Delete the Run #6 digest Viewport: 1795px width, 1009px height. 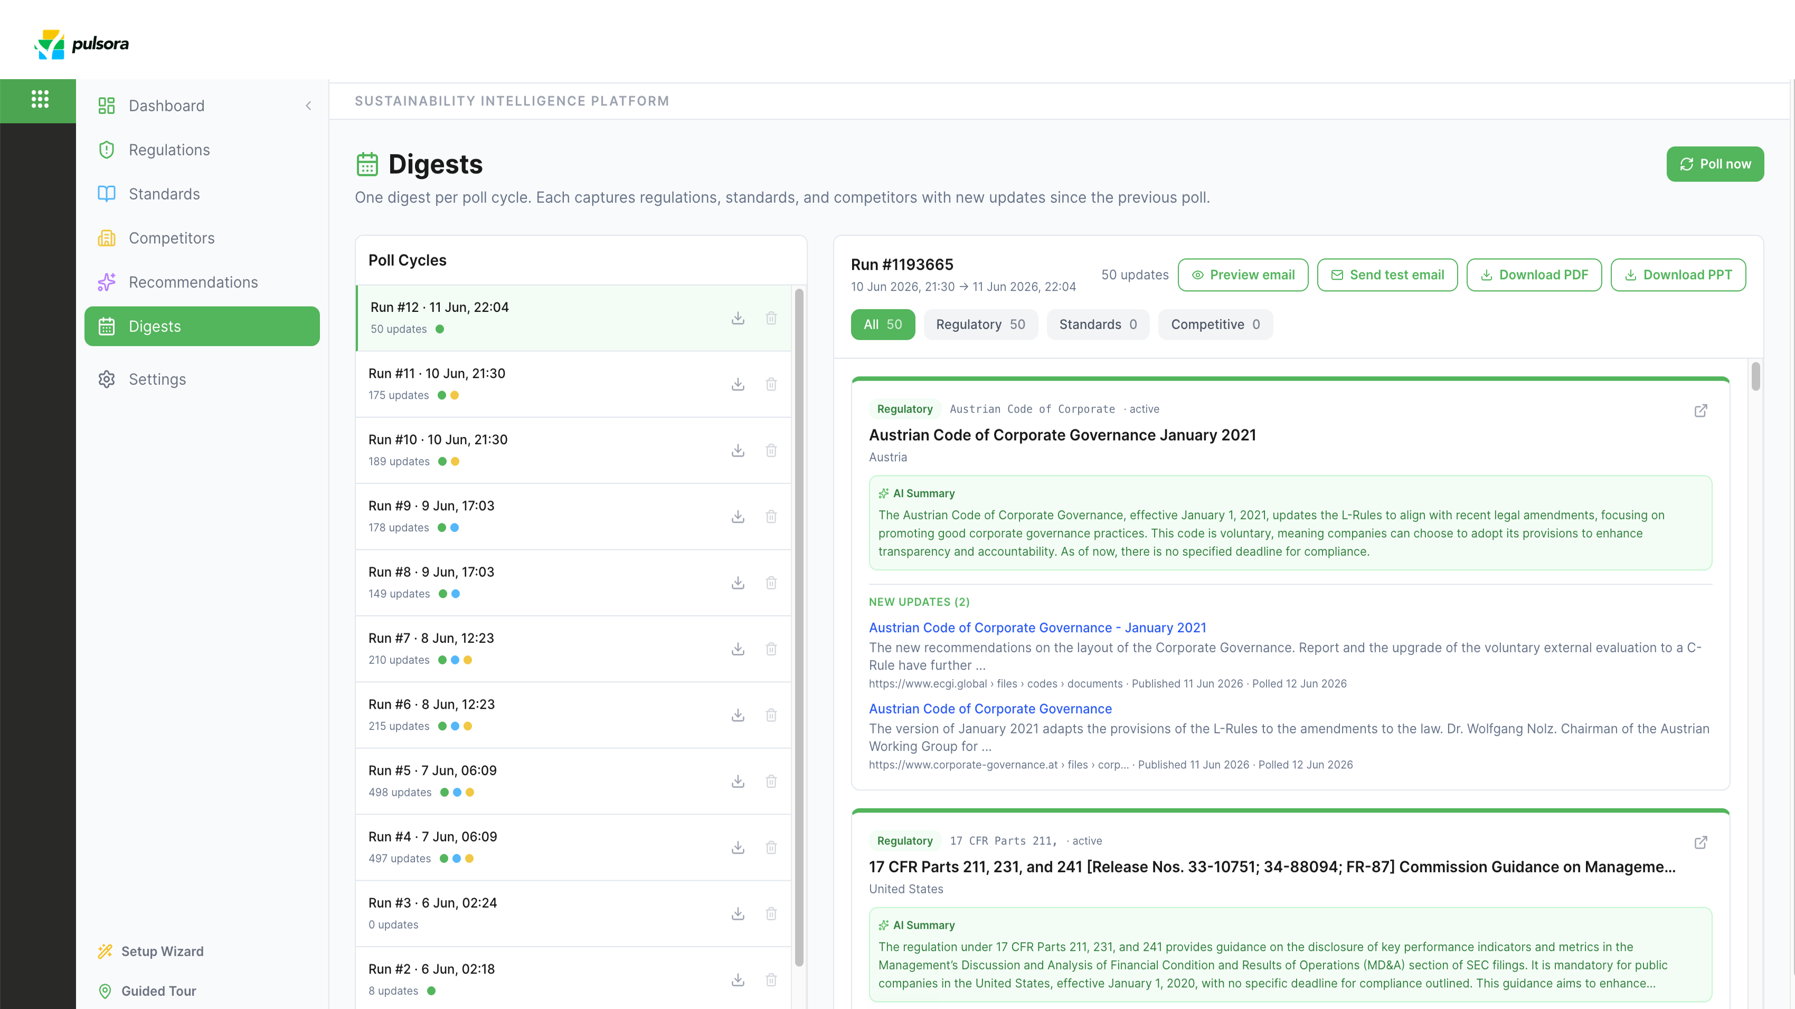pos(771,715)
